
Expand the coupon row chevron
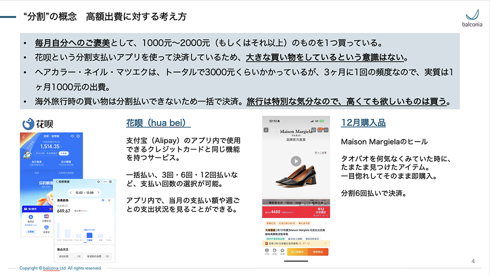325,223
